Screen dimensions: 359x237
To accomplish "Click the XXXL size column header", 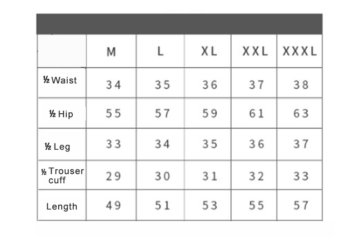I will (300, 51).
